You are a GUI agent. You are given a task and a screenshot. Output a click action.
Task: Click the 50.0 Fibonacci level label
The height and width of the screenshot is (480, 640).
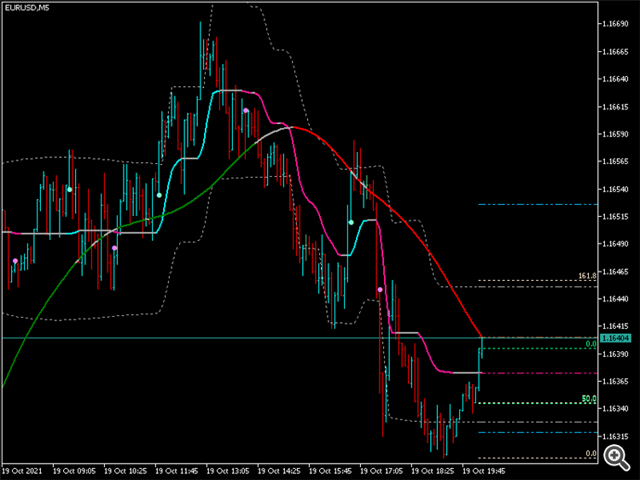pos(589,399)
